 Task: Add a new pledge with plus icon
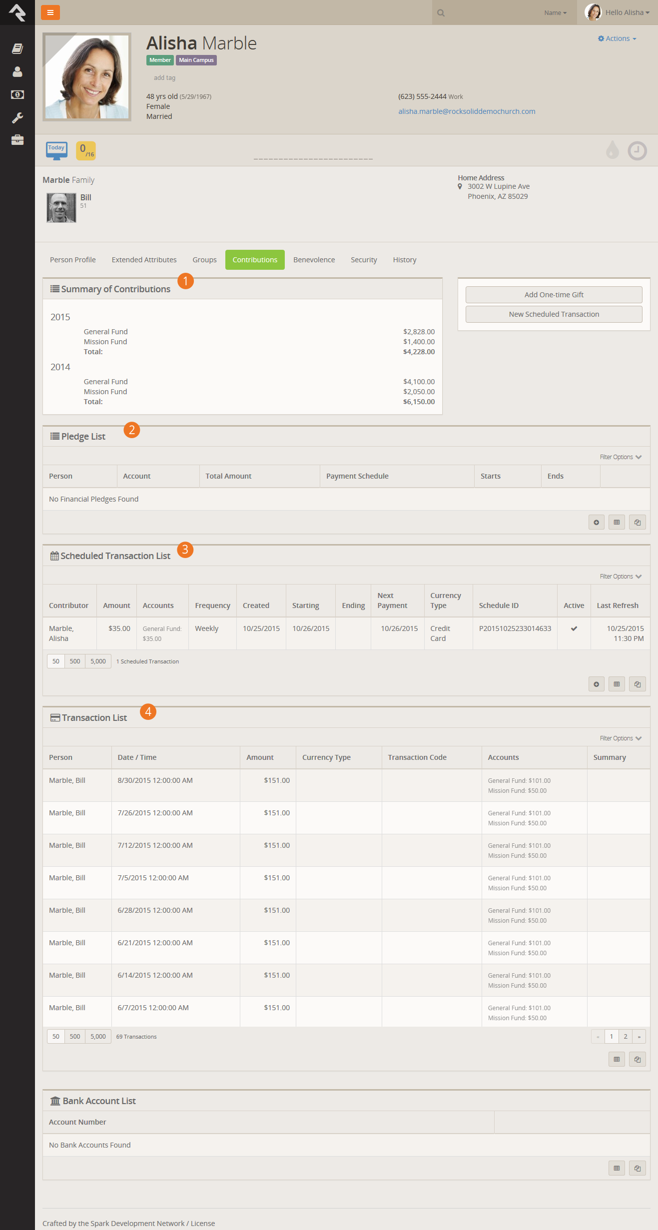[x=596, y=522]
